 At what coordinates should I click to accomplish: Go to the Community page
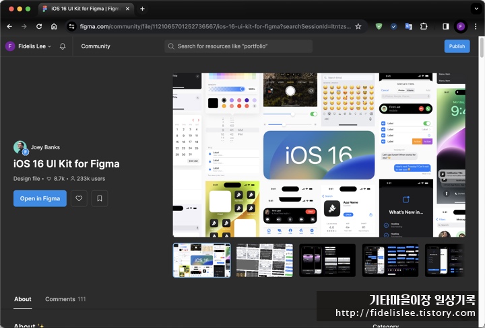(96, 46)
